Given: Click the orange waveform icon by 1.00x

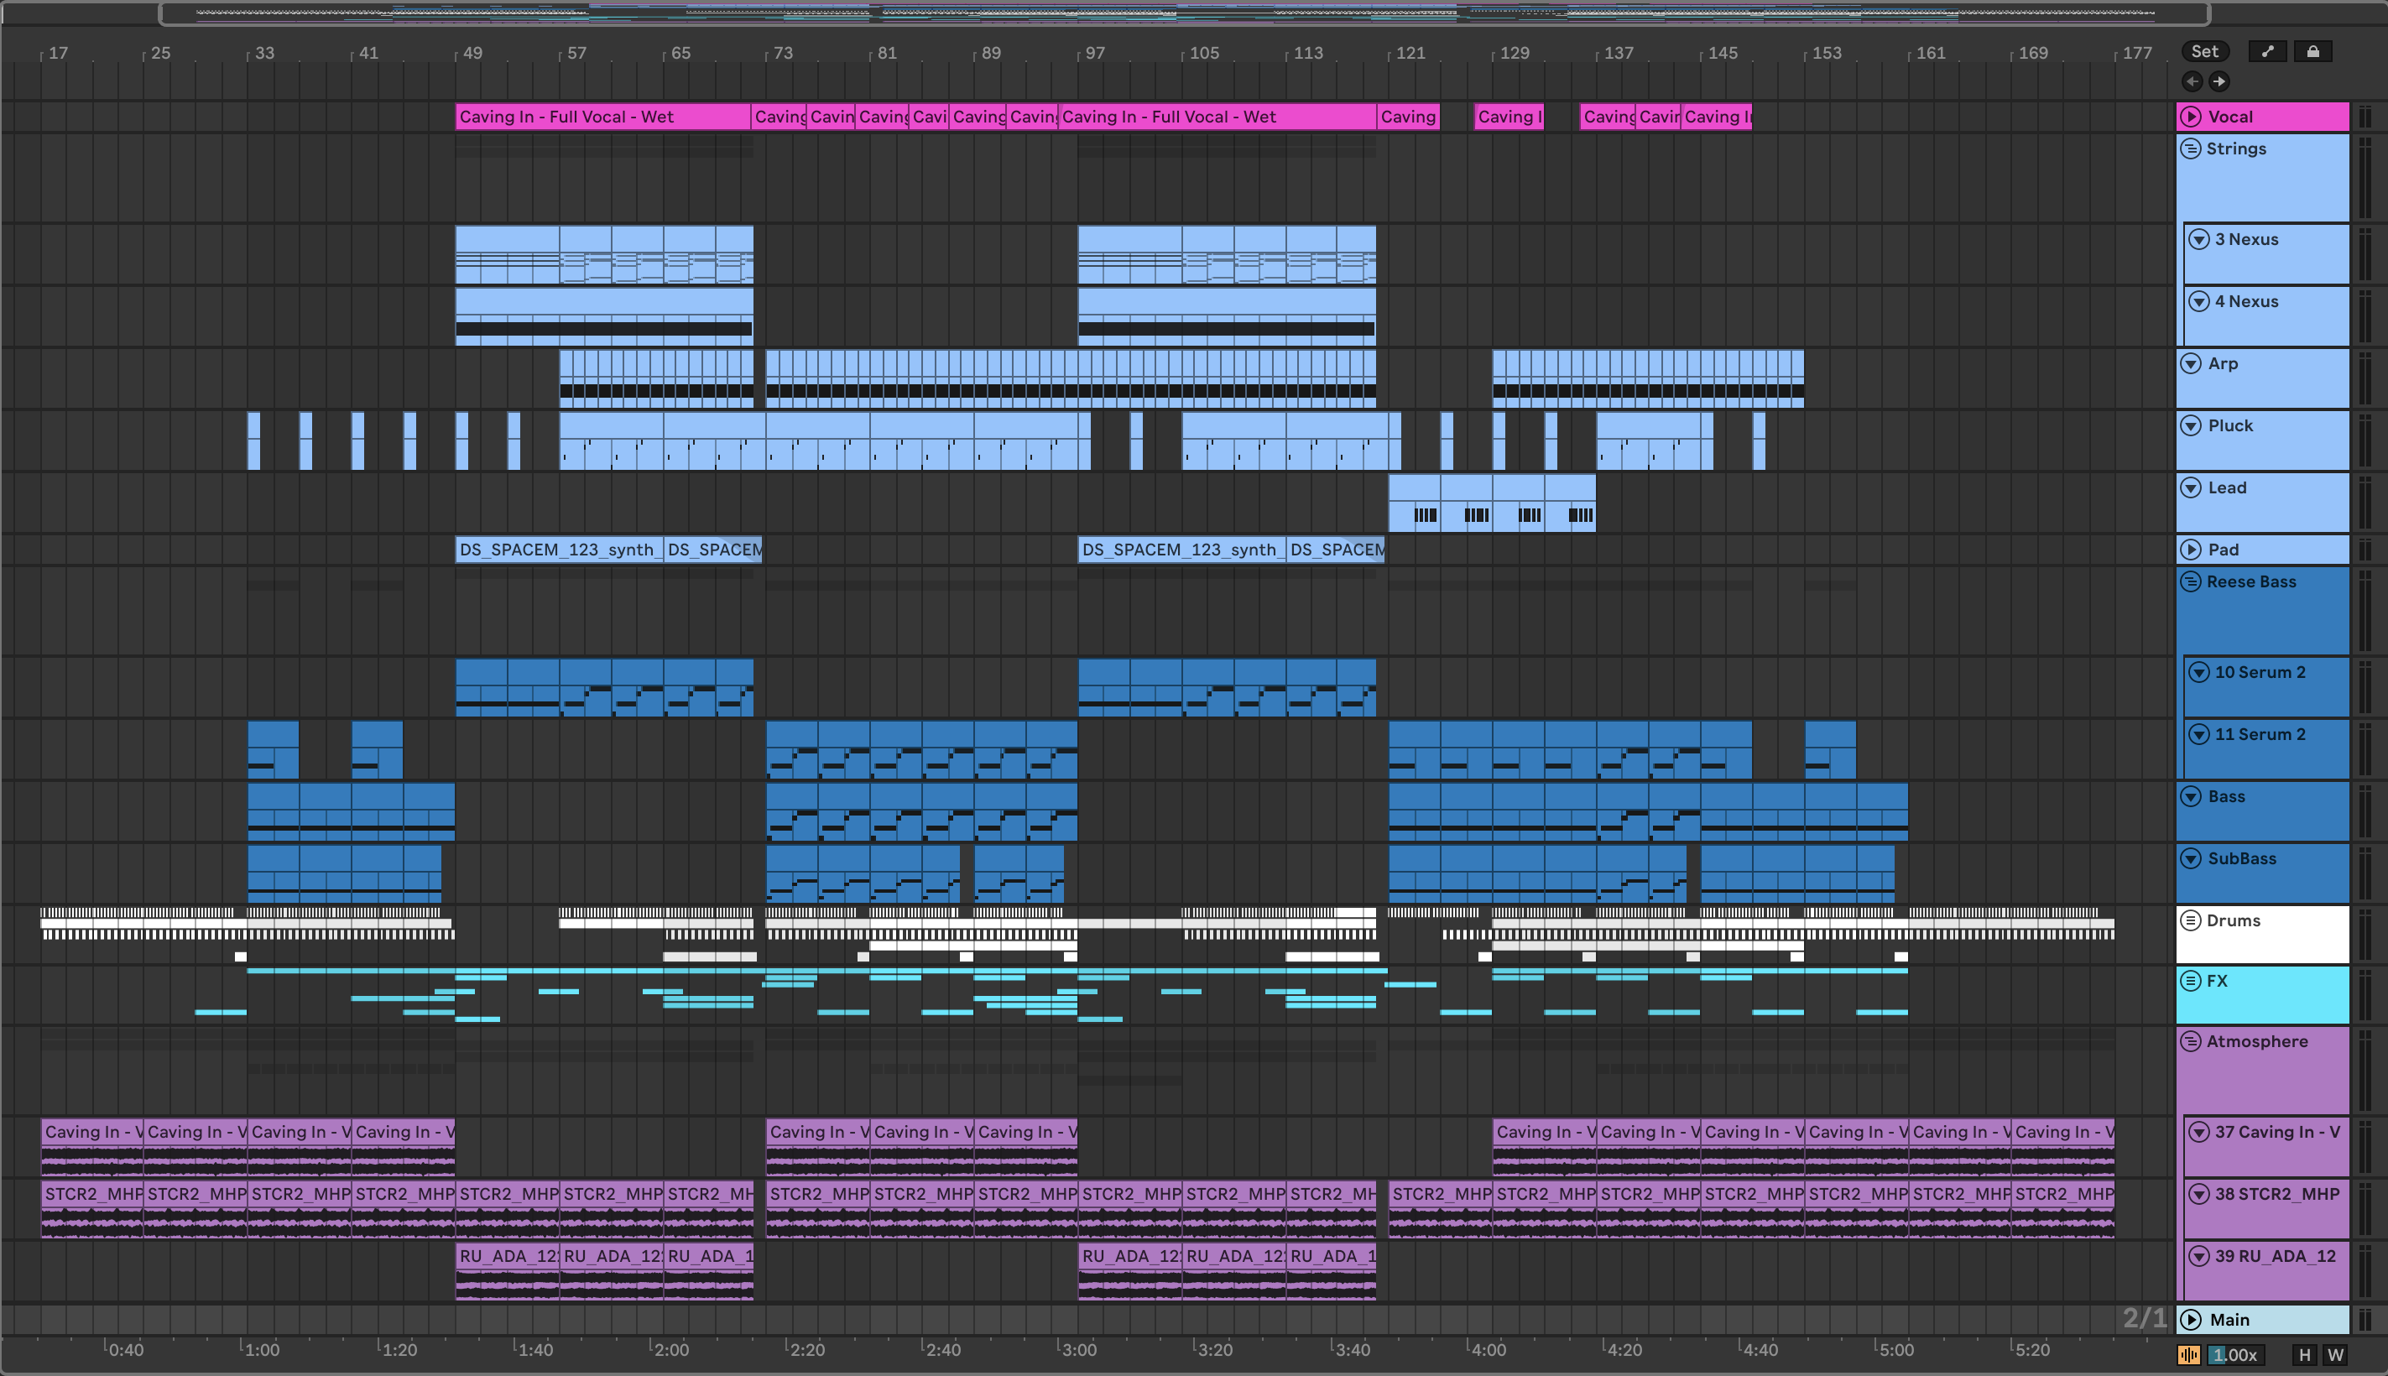Looking at the screenshot, I should point(2188,1354).
